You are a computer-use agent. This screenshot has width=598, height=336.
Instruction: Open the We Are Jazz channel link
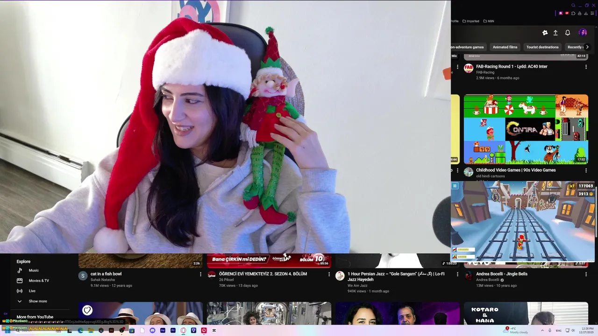[x=357, y=285]
